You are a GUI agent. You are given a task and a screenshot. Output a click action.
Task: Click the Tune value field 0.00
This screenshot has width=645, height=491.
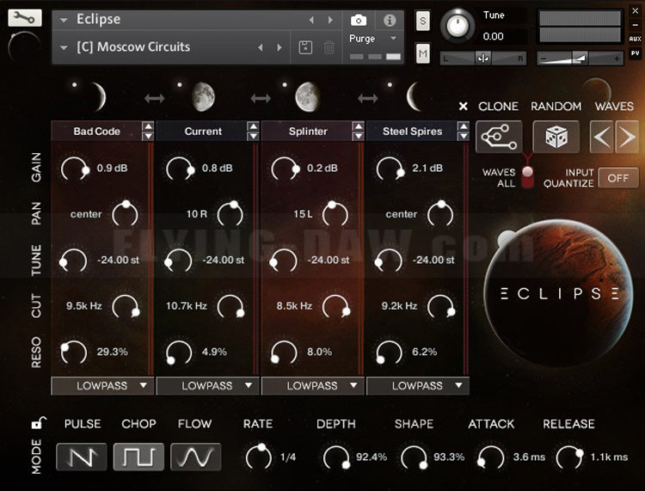pyautogui.click(x=503, y=37)
